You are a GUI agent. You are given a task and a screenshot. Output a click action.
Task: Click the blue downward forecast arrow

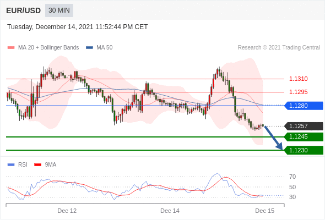(x=273, y=137)
